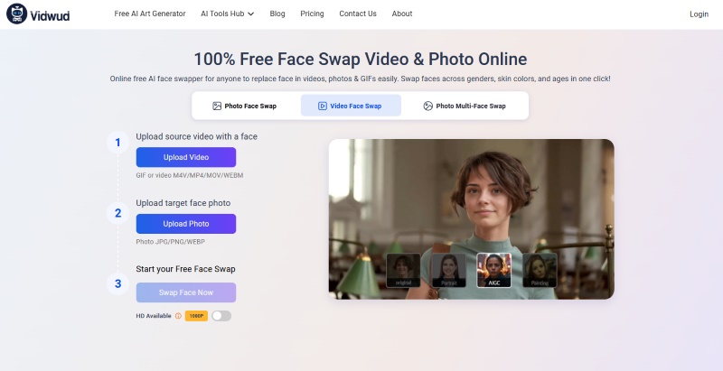Click the '100% Free Face Swap Video & Photo Online' heading
The width and height of the screenshot is (723, 371).
pos(360,60)
